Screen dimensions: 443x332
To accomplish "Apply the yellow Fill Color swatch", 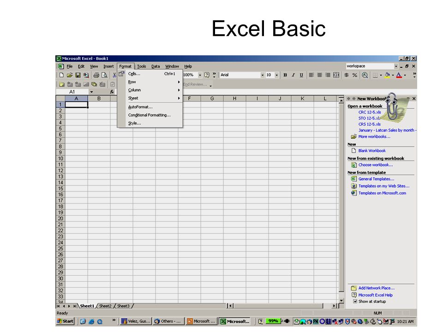I will pyautogui.click(x=387, y=75).
